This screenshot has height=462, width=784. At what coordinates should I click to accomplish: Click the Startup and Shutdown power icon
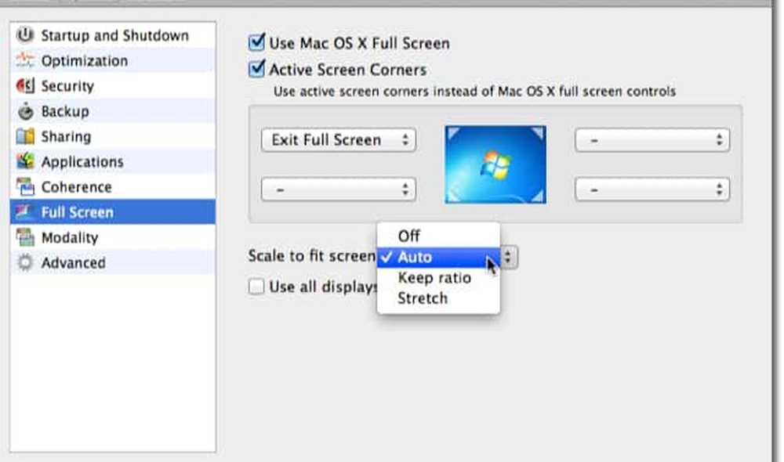(26, 35)
